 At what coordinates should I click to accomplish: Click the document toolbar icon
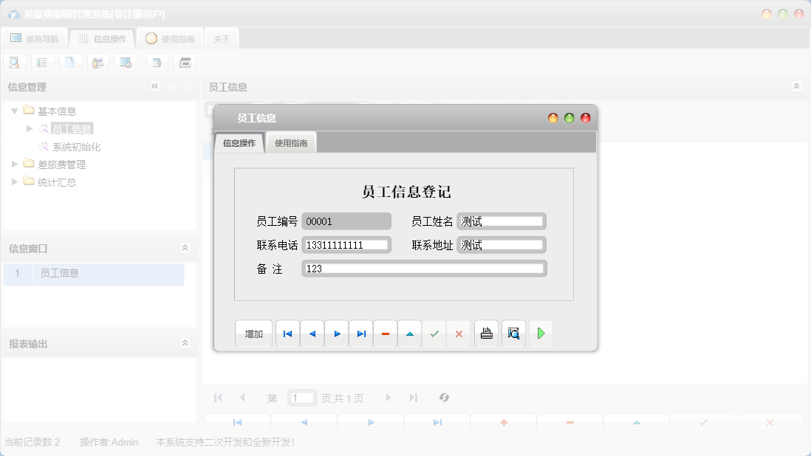pyautogui.click(x=70, y=62)
